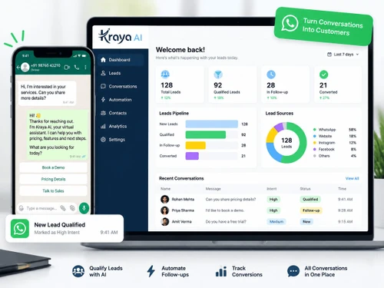Click the green Qualified pipeline bar

(206, 134)
